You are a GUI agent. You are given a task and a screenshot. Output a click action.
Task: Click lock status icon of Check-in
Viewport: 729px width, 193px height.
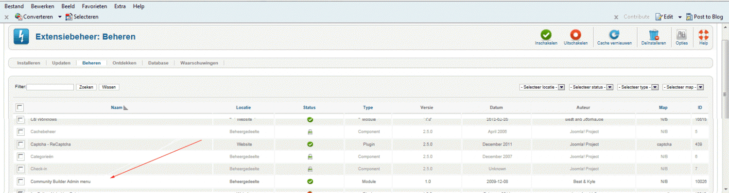pos(310,169)
